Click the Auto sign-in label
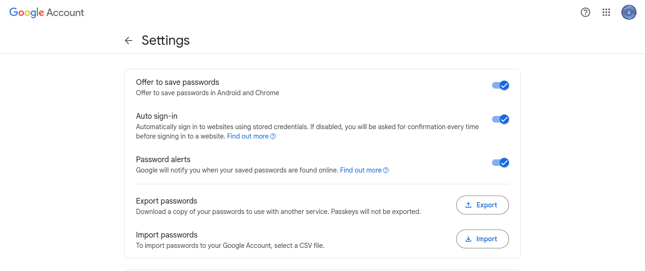The image size is (645, 271). (x=157, y=116)
